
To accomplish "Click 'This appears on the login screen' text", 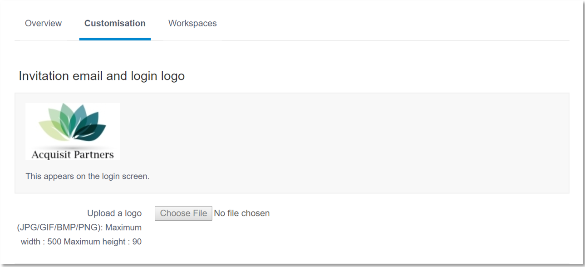I will point(88,176).
